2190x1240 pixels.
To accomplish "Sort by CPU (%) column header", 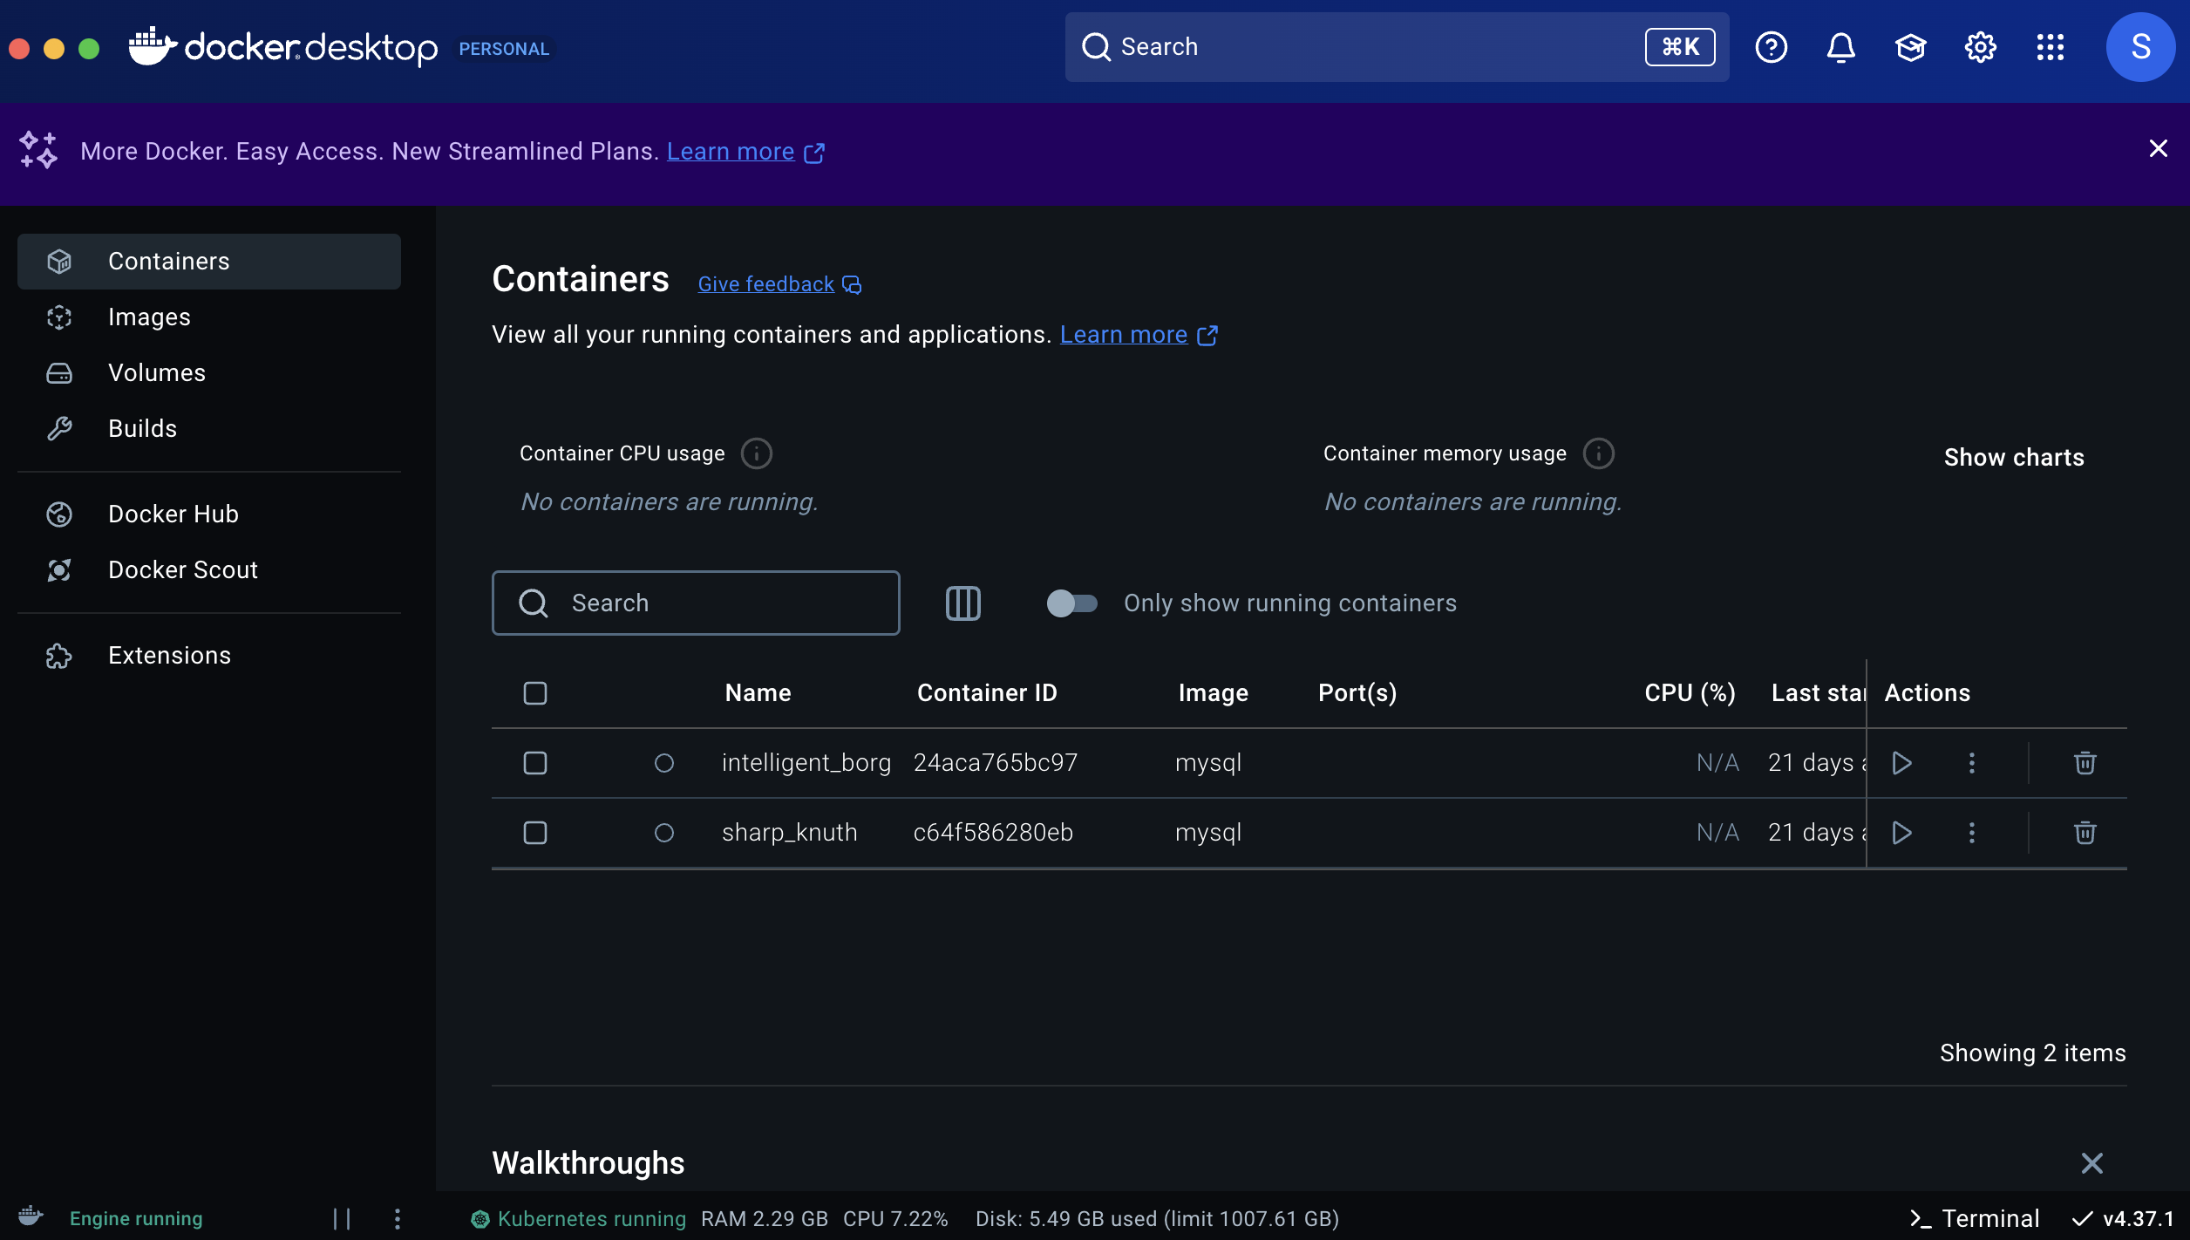I will (x=1690, y=693).
